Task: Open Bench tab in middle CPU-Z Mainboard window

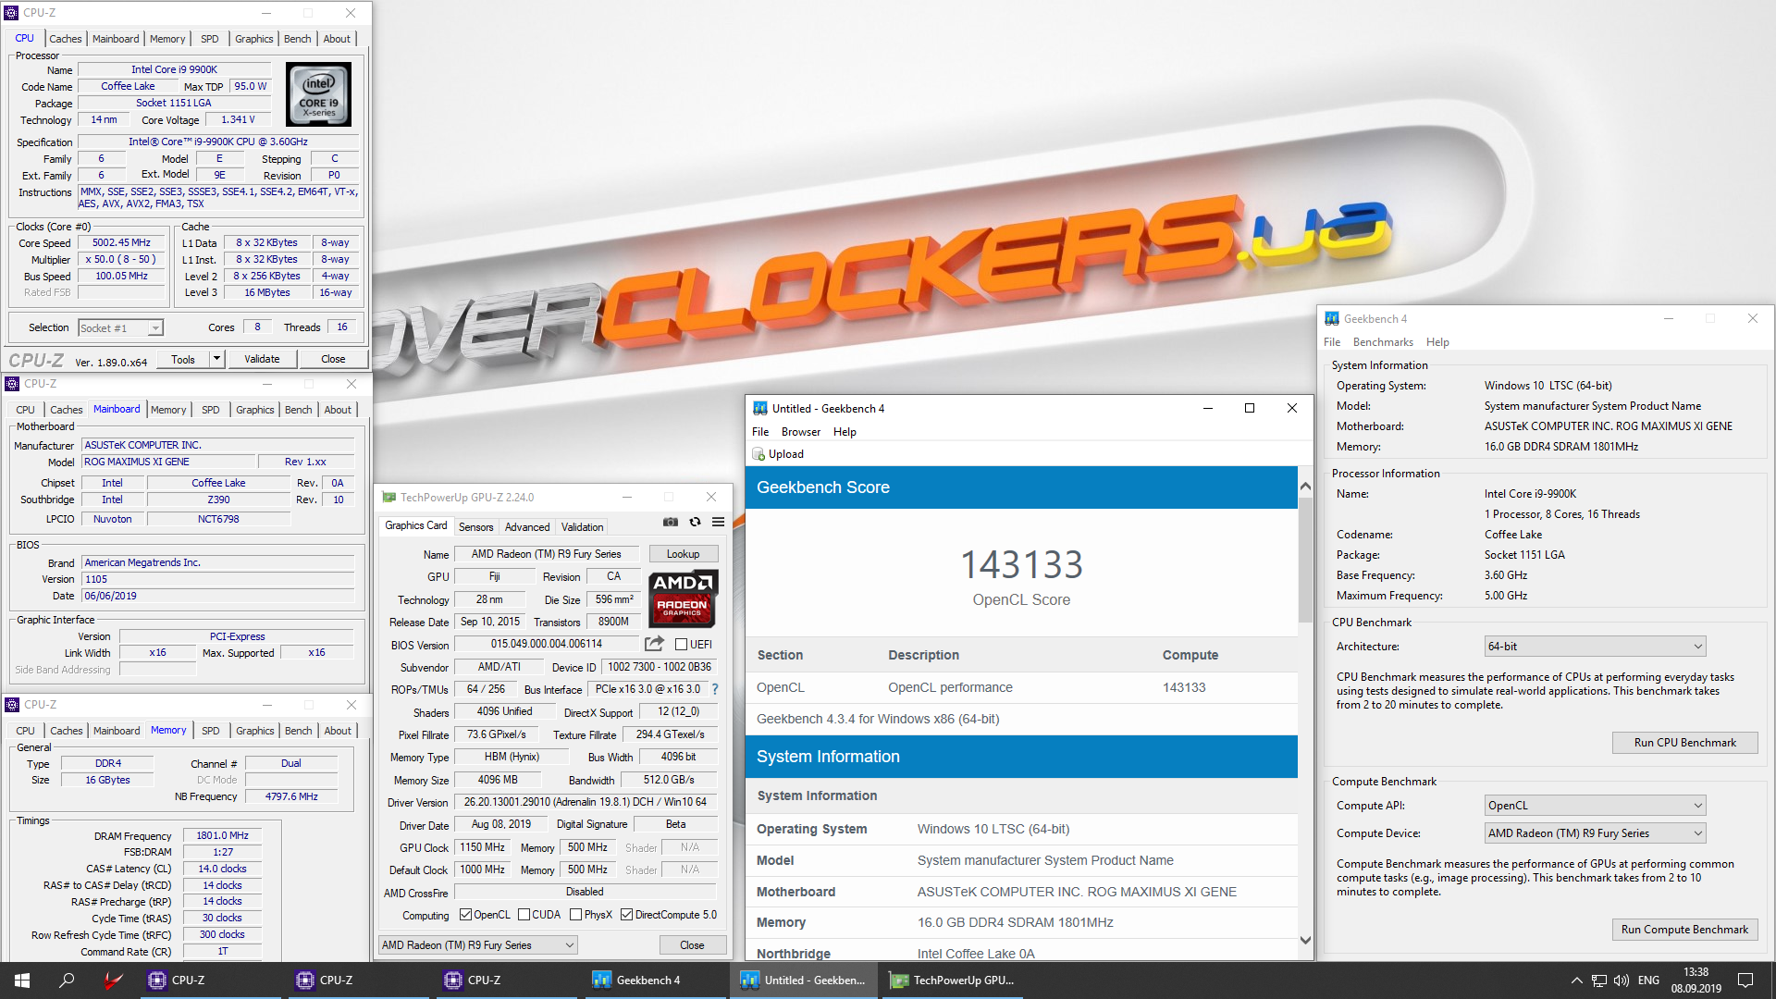Action: click(x=298, y=410)
